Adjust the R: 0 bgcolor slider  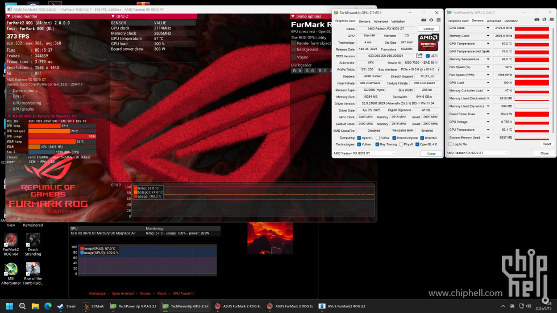[297, 71]
